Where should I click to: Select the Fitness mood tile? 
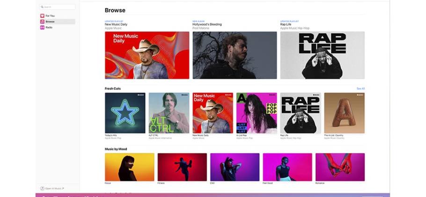(x=182, y=167)
